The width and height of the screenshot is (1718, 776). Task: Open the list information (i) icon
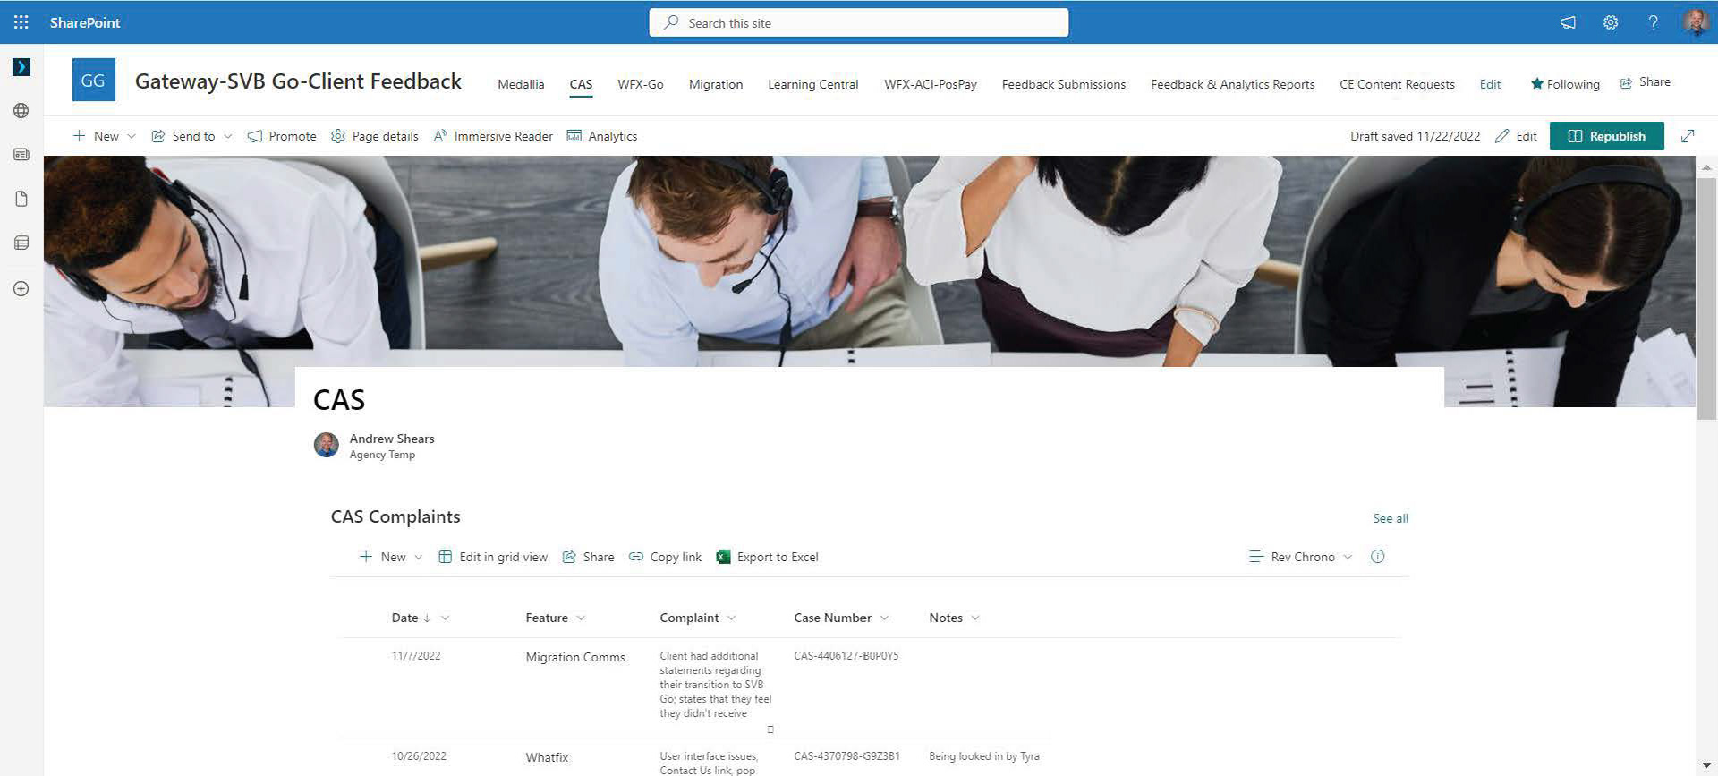click(x=1377, y=557)
